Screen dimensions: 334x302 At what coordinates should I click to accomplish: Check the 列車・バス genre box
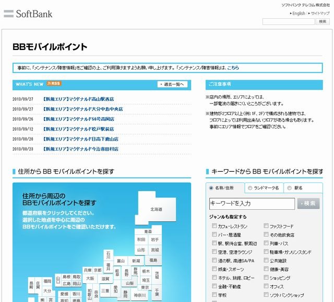(266, 243)
